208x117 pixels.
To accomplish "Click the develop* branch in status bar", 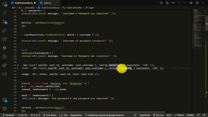I will (9, 115).
